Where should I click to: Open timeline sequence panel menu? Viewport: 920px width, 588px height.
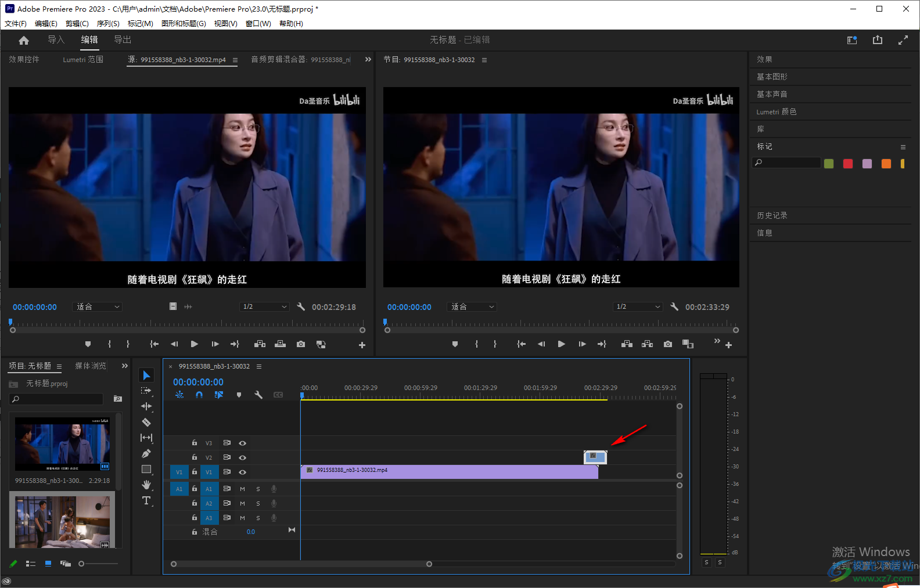click(259, 366)
